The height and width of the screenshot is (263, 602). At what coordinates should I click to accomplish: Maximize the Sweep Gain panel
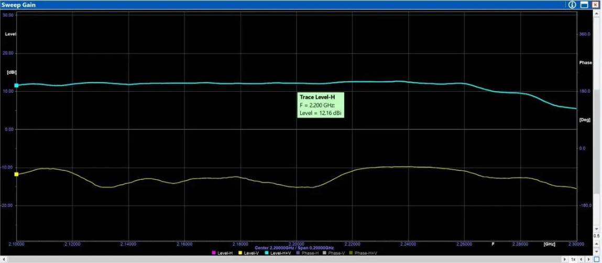click(584, 5)
